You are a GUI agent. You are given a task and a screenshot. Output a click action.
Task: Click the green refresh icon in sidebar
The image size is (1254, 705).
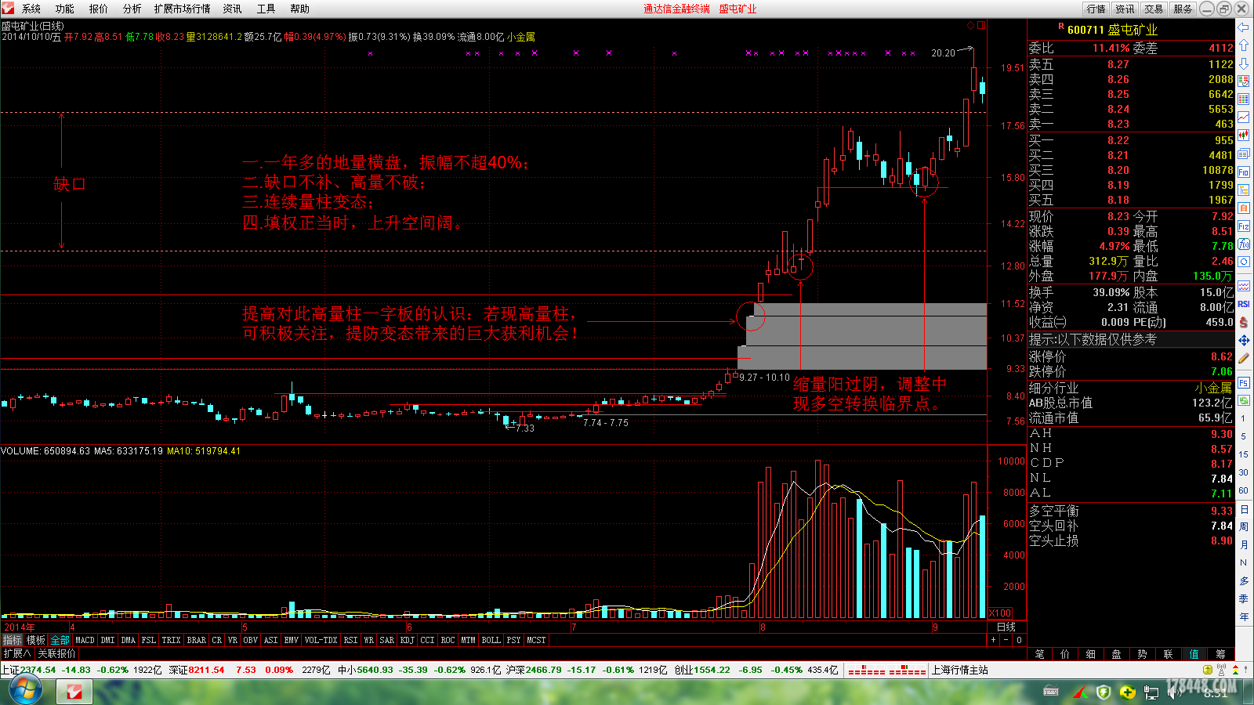click(x=1244, y=400)
